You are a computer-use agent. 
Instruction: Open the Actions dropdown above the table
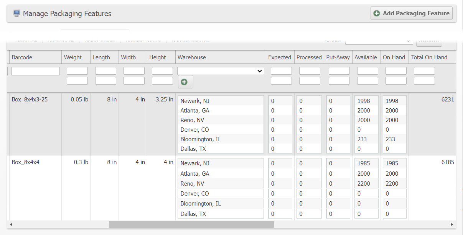tap(379, 41)
